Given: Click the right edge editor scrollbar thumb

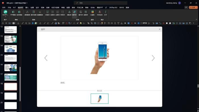Looking at the screenshot, I should [198, 86].
